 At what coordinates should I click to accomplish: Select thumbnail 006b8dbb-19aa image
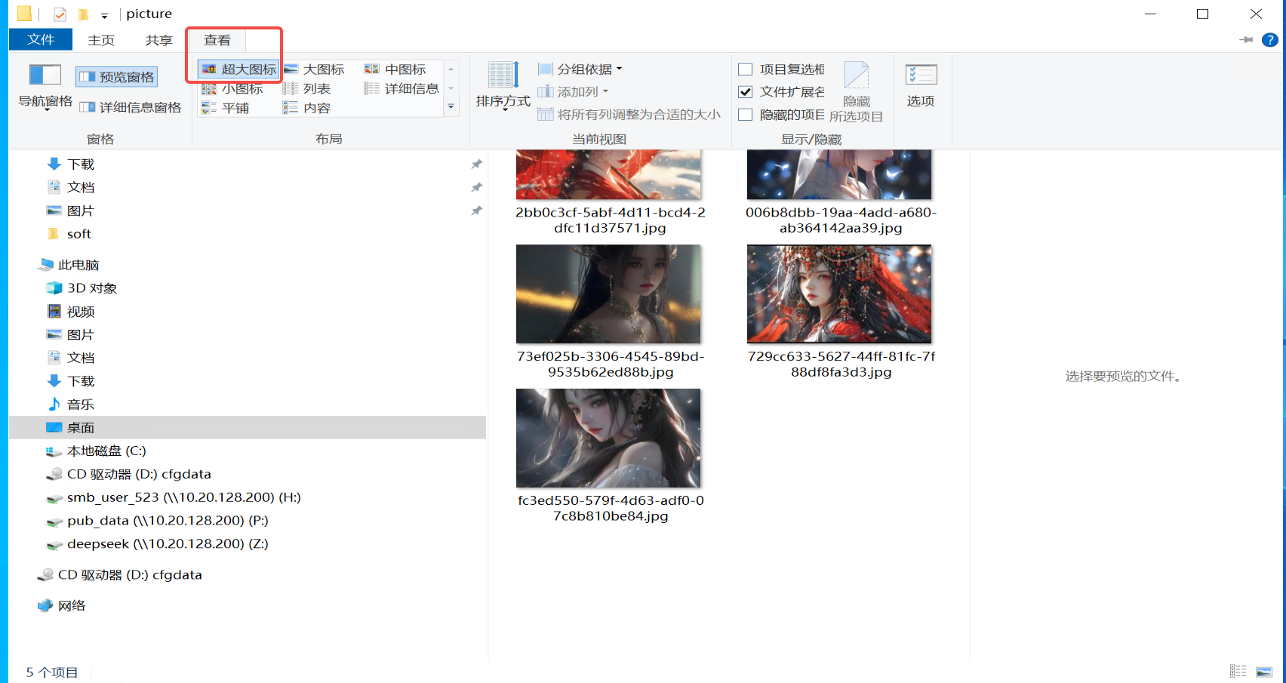pos(840,174)
